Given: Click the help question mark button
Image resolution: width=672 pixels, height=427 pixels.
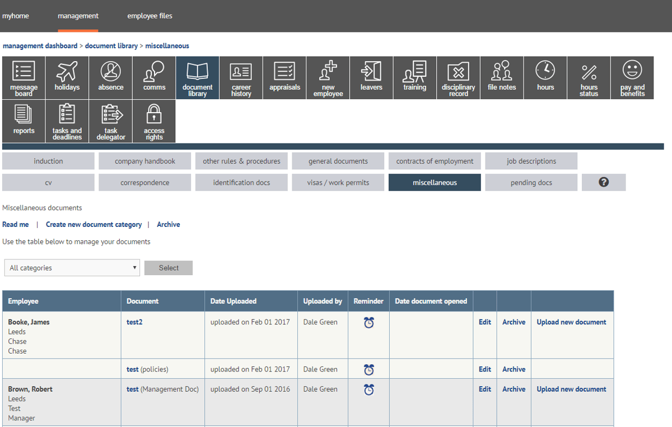Looking at the screenshot, I should coord(604,182).
